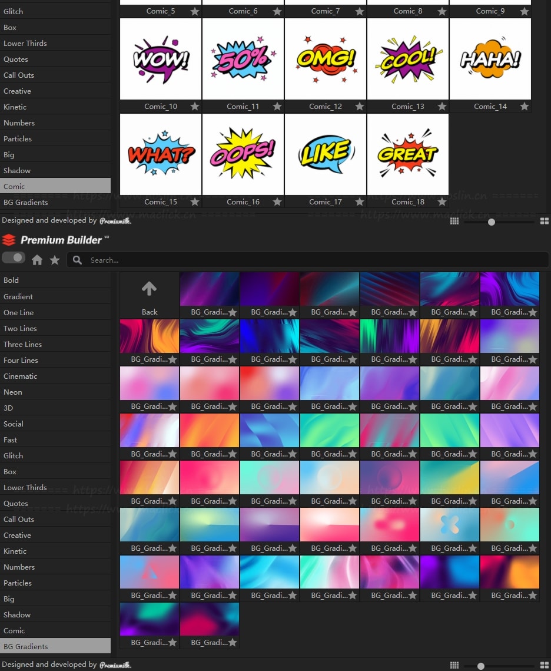
Task: Favorite the Comic_15 preset star
Action: point(195,201)
